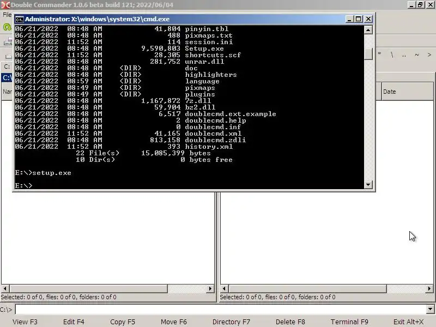The height and width of the screenshot is (327, 436).
Task: Click the Double Commander title bar logo
Action: pos(5,5)
